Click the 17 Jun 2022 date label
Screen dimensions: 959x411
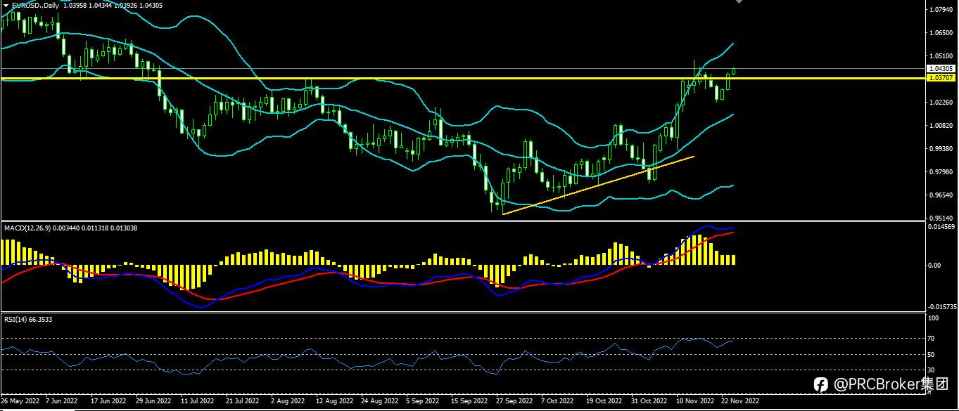(x=108, y=401)
